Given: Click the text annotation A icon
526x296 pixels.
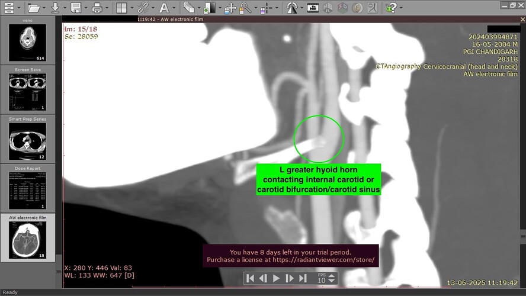Looking at the screenshot, I should [x=164, y=7].
